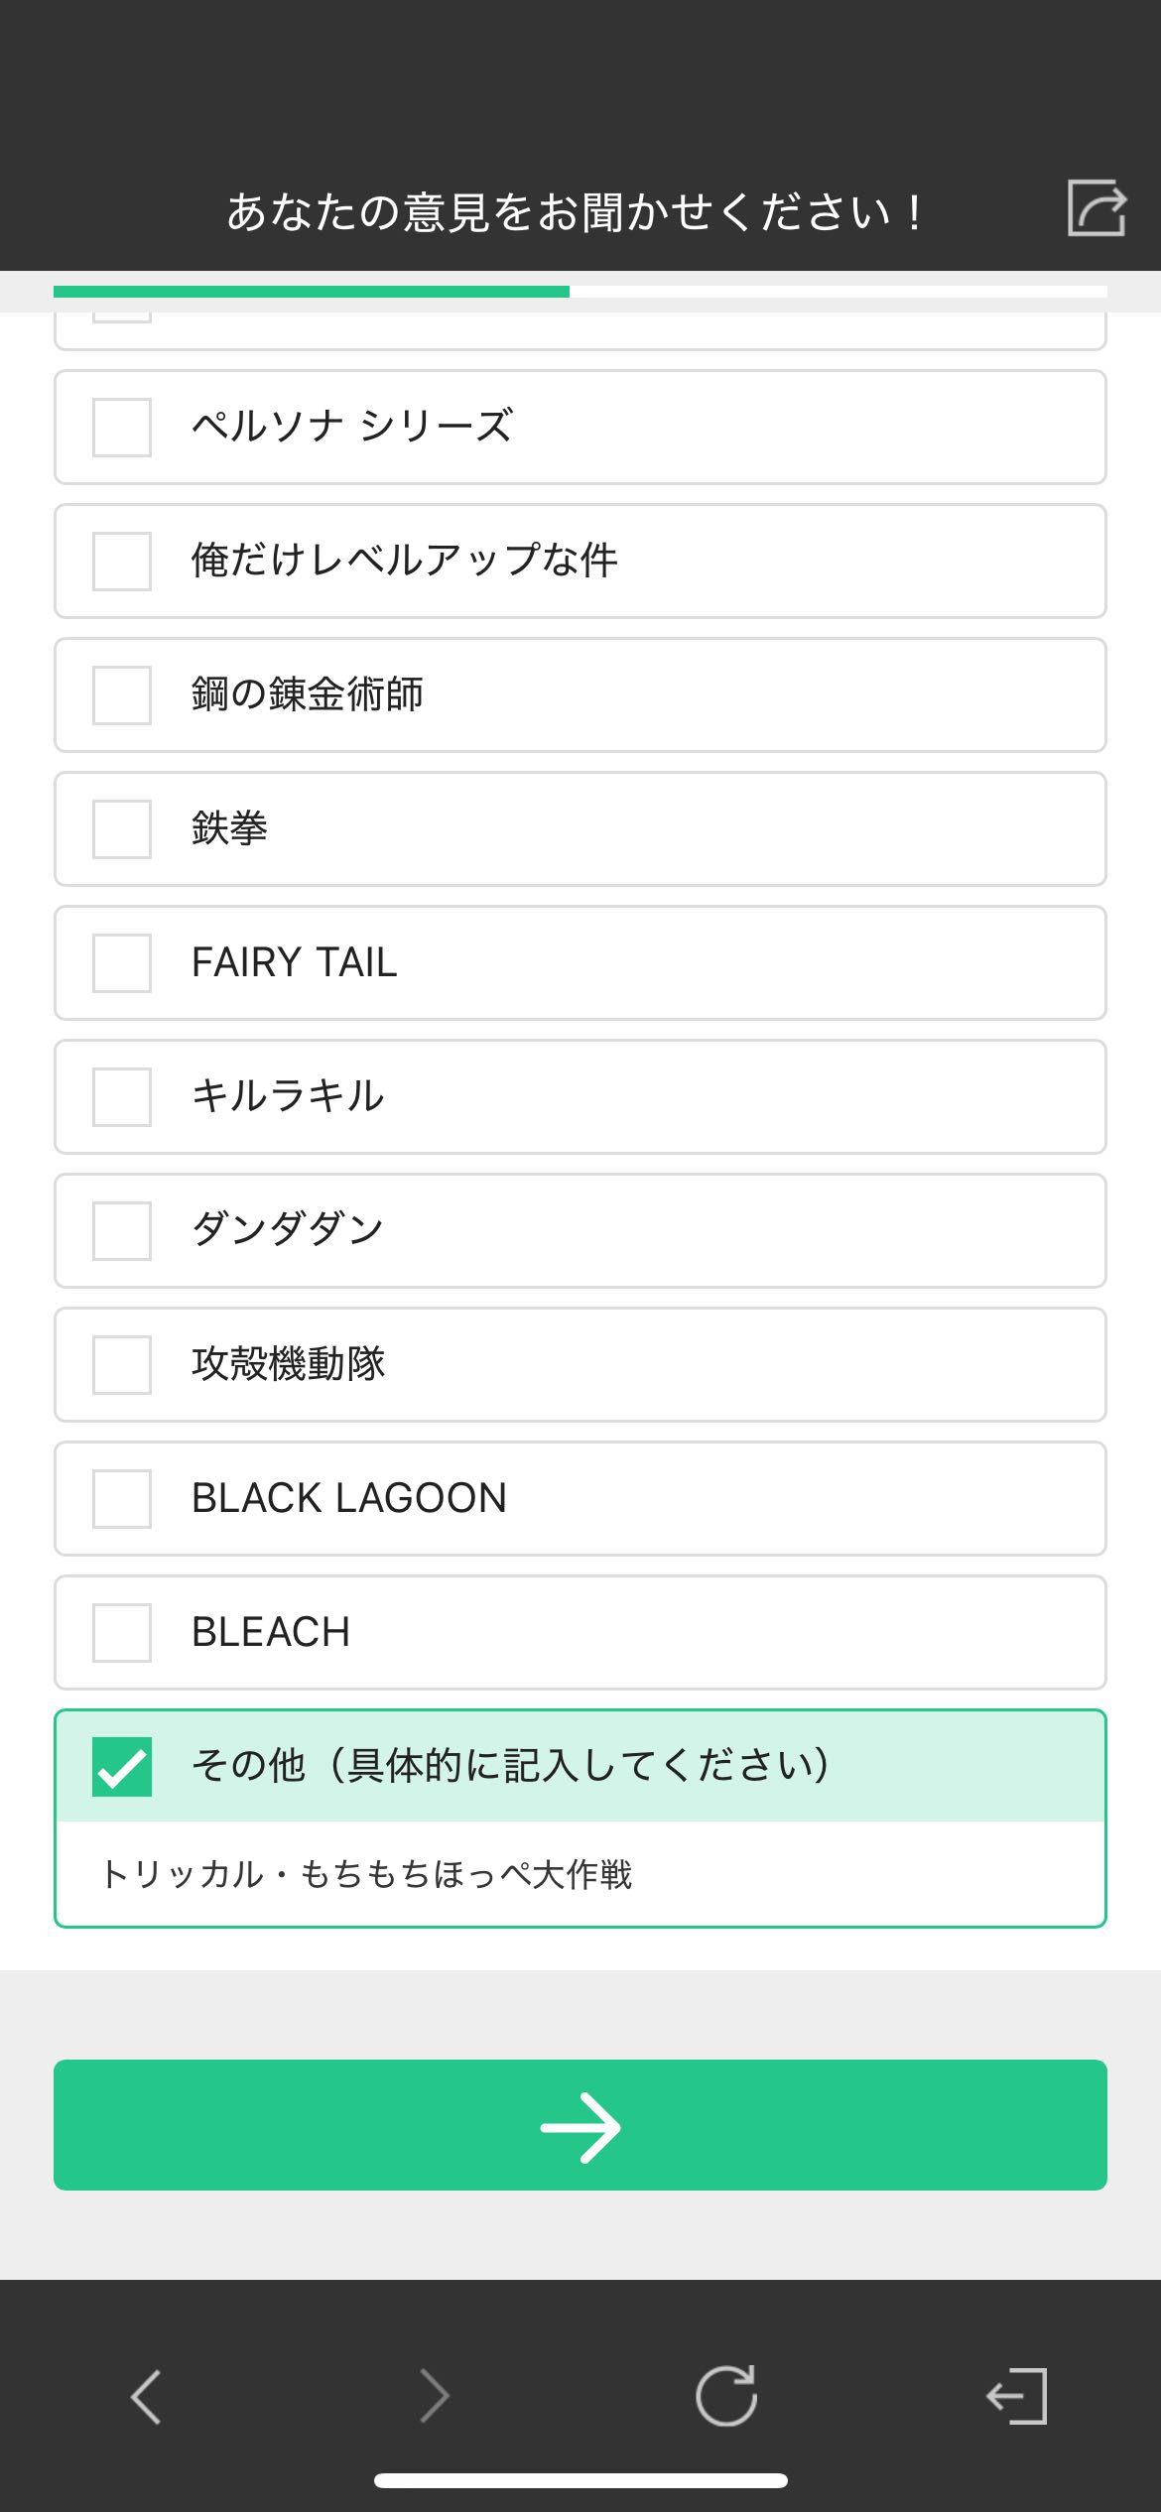Screen dimensions: 1161x2512
Task: Tap the exit icon in the bottom bar
Action: pyautogui.click(x=1017, y=2396)
